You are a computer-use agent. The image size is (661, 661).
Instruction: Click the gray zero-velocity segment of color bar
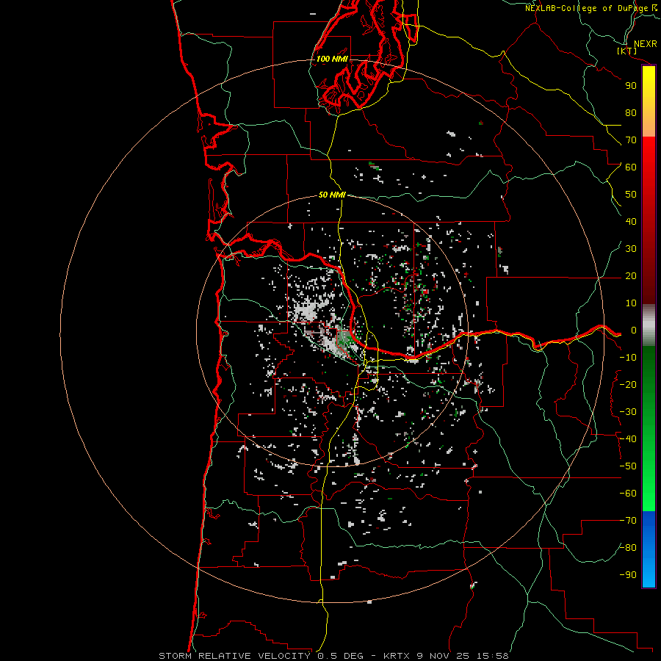649,325
